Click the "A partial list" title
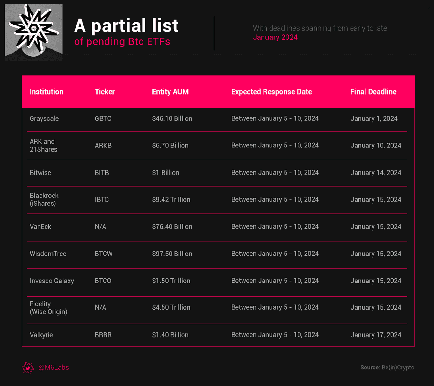 coord(126,25)
